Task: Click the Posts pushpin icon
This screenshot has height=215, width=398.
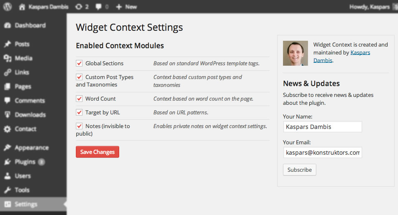Action: click(8, 44)
